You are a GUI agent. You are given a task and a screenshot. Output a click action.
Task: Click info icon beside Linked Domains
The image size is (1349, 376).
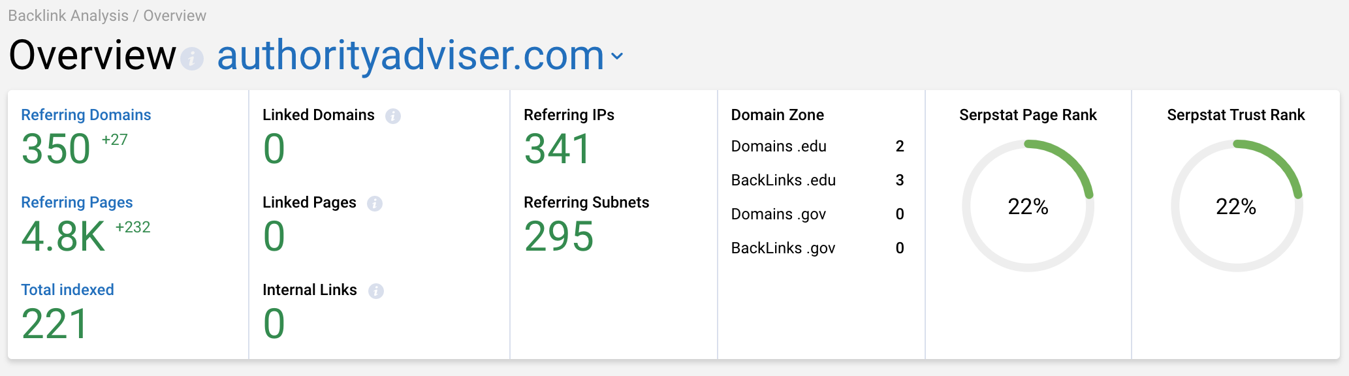[x=392, y=116]
